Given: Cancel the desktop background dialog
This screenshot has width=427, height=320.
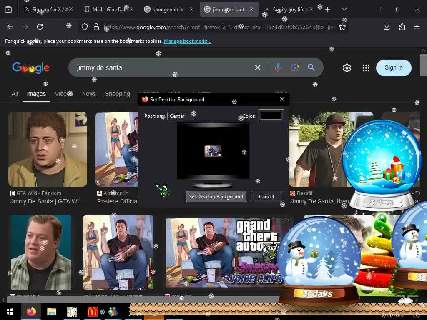Looking at the screenshot, I should pos(266,197).
